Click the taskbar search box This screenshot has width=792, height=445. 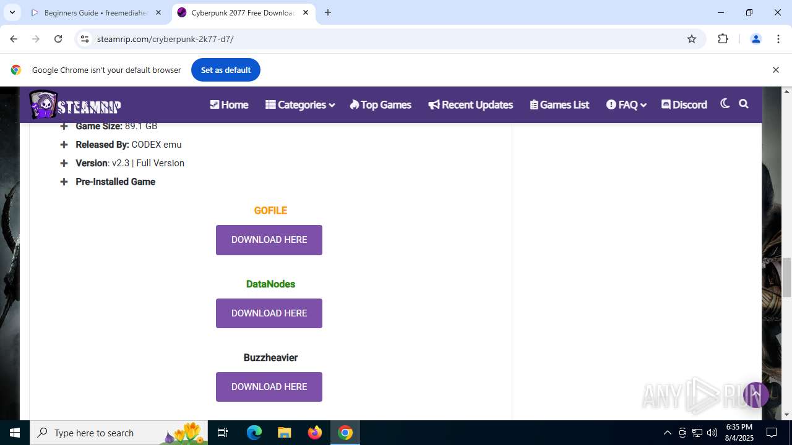point(119,433)
